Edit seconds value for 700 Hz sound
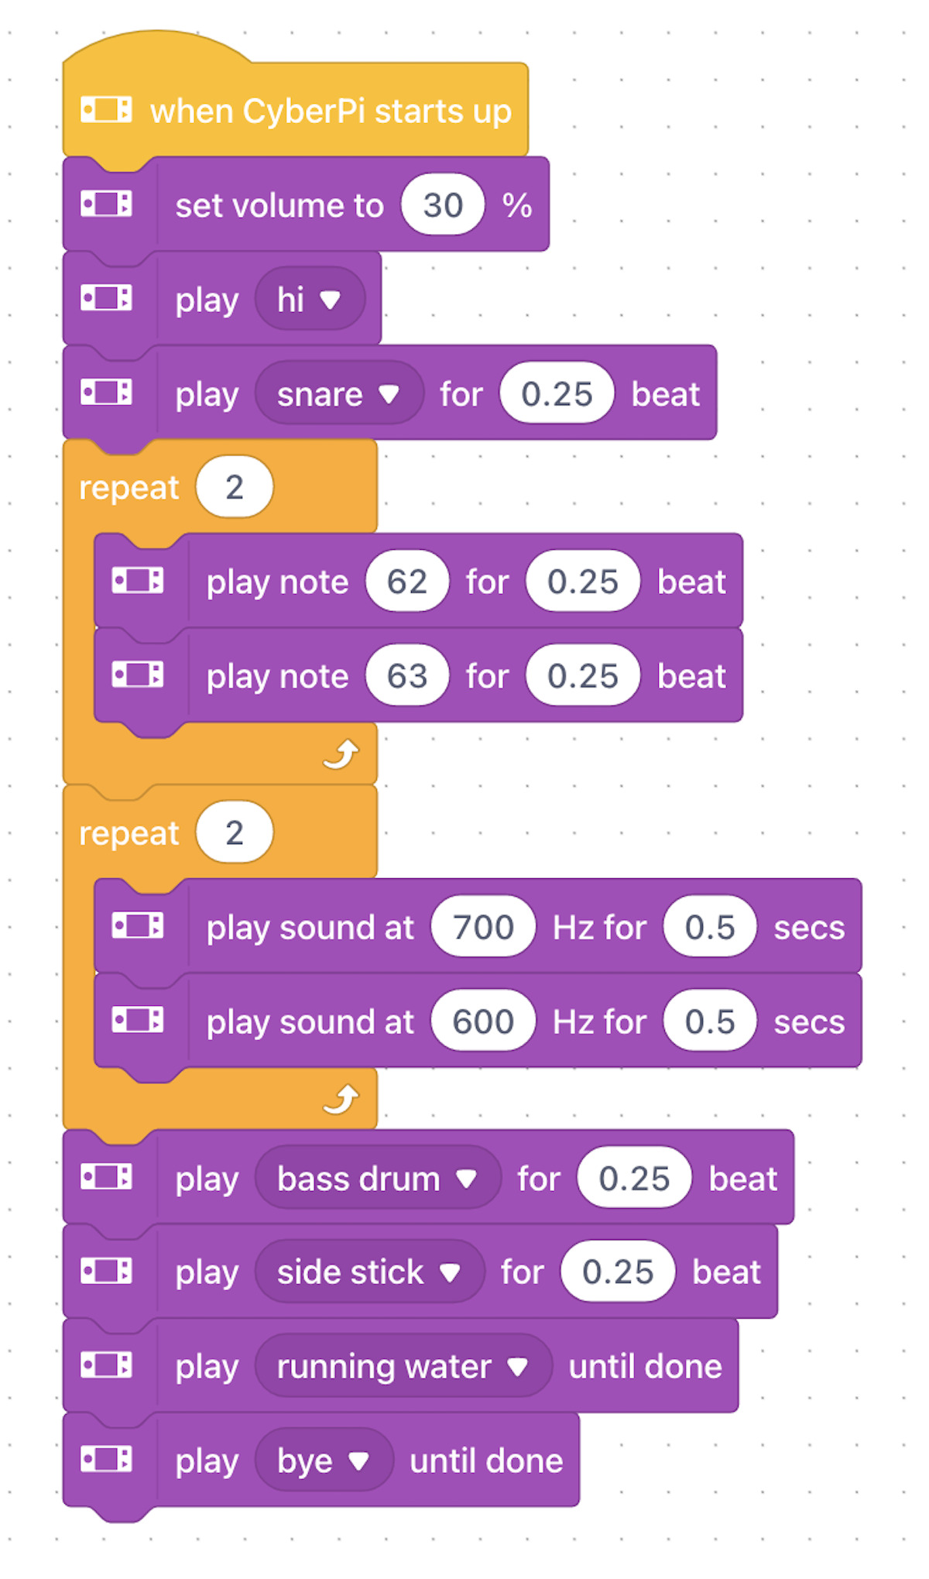The height and width of the screenshot is (1579, 929). tap(710, 927)
